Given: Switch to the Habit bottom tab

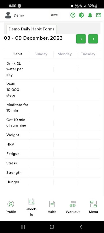Looking at the screenshot, I should pos(52,207).
